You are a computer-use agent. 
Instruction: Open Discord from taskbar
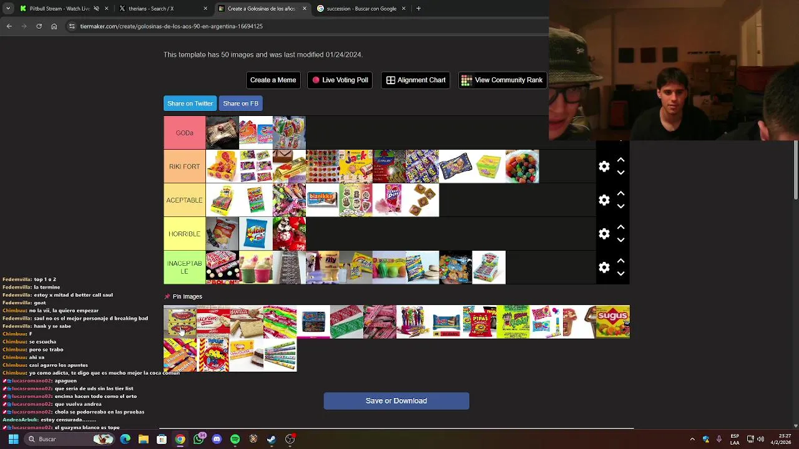click(x=217, y=439)
